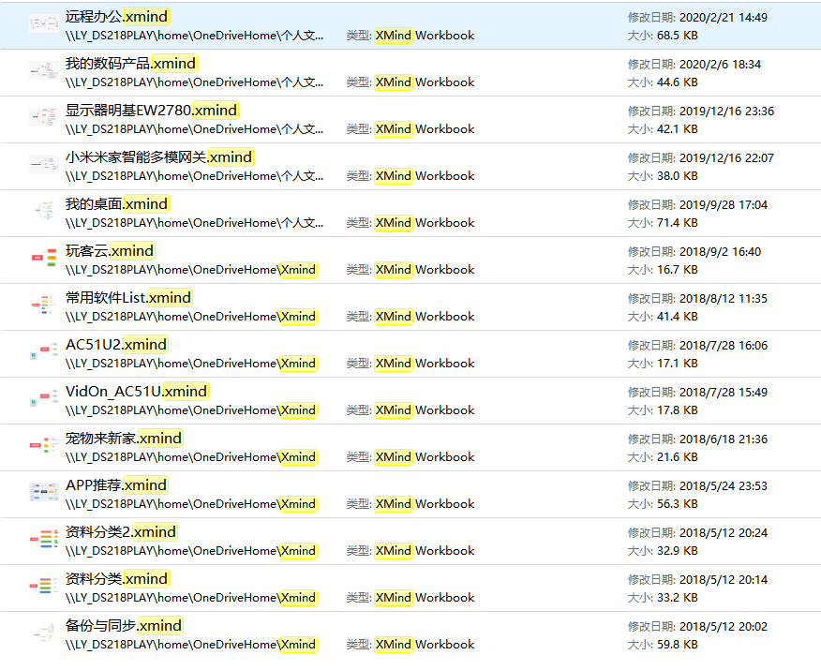Click the file size 41.4 KB

pyautogui.click(x=678, y=317)
